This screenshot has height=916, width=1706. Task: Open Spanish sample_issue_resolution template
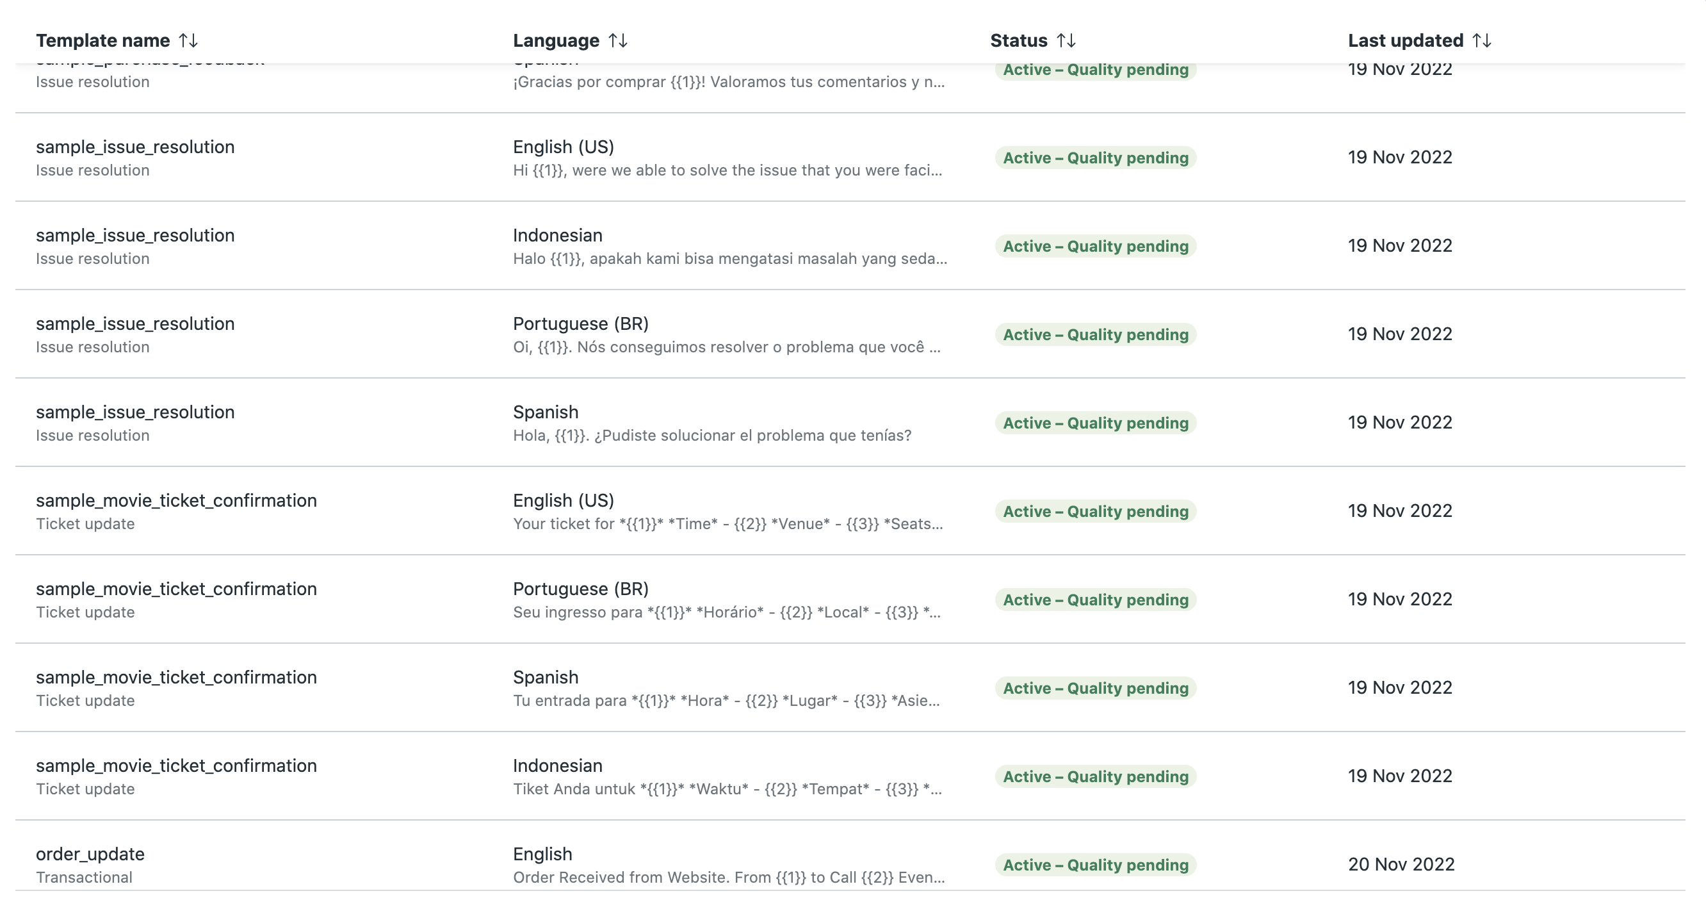pyautogui.click(x=850, y=423)
